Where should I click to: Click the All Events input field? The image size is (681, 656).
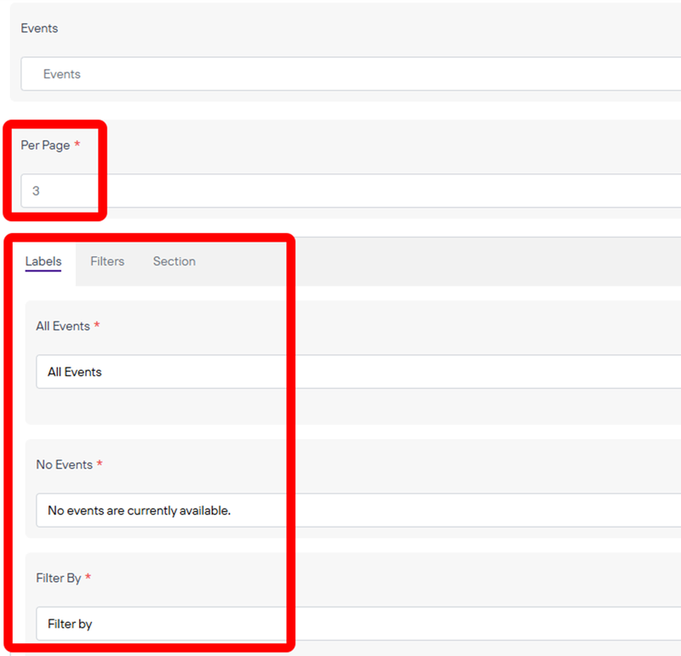tap(358, 372)
